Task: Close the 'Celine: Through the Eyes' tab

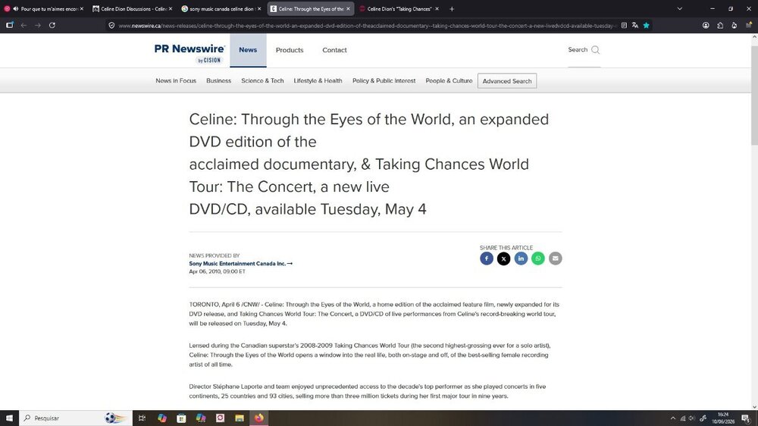Action: click(348, 8)
